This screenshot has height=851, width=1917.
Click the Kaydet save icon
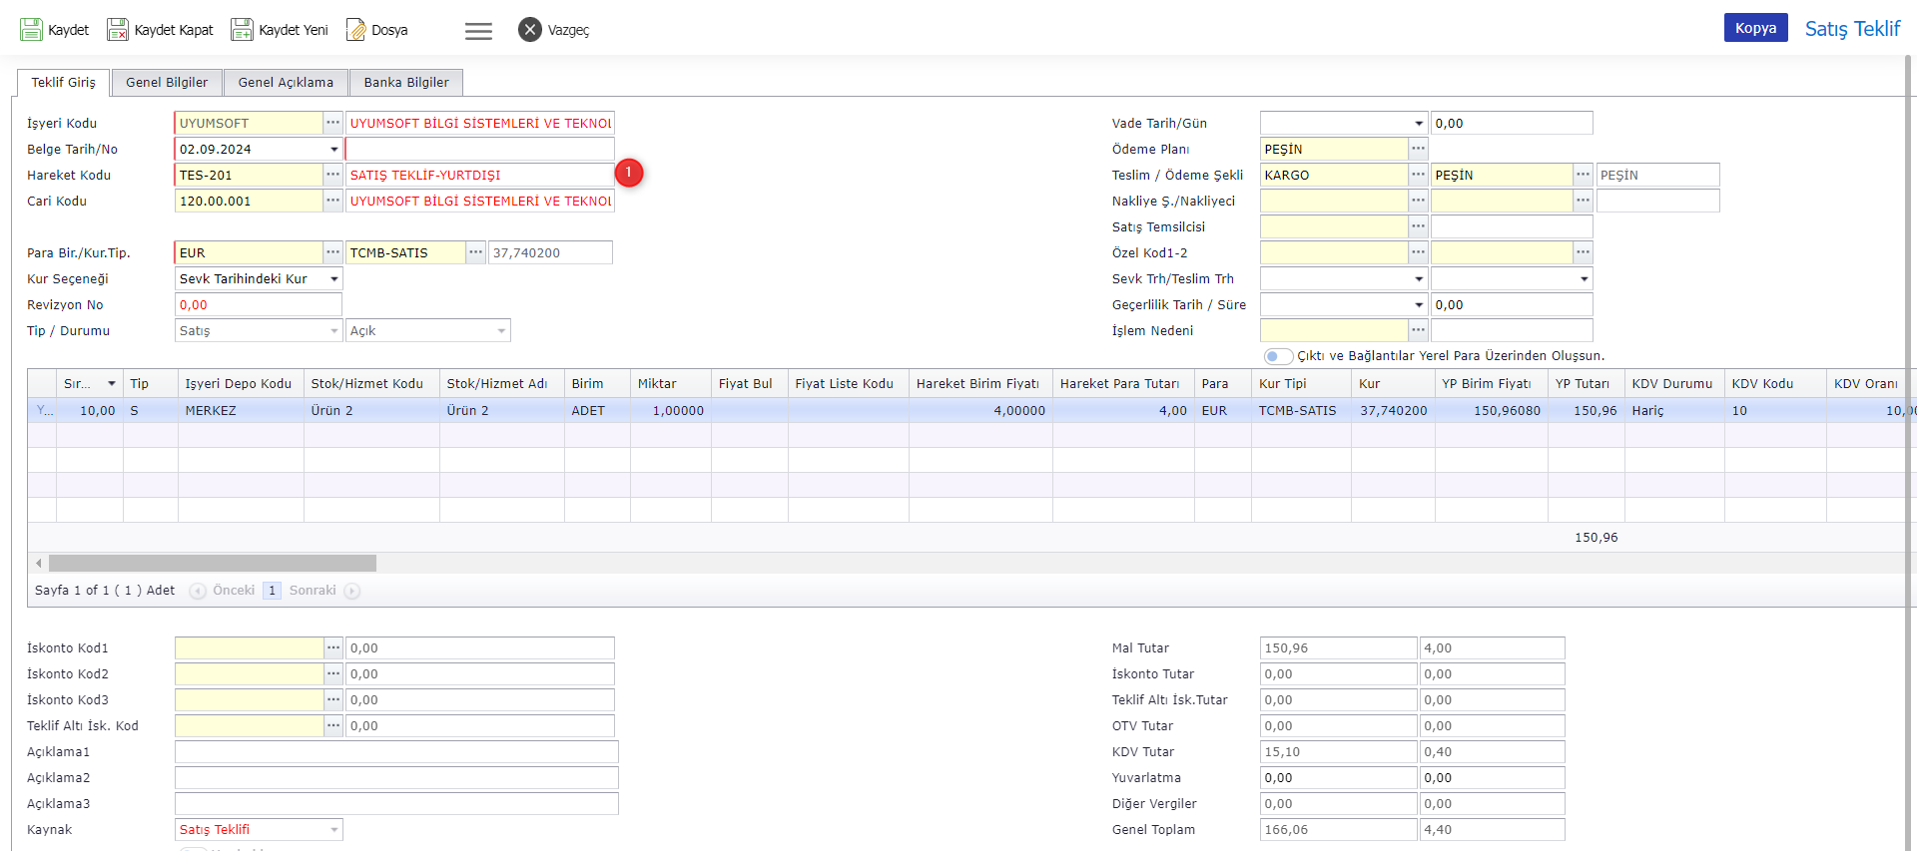click(31, 30)
